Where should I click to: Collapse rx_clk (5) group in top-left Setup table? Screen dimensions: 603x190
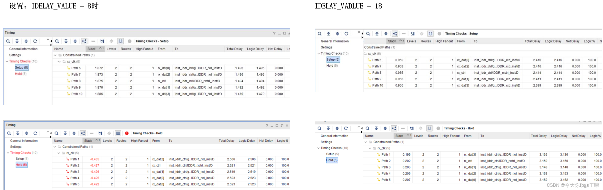59,62
